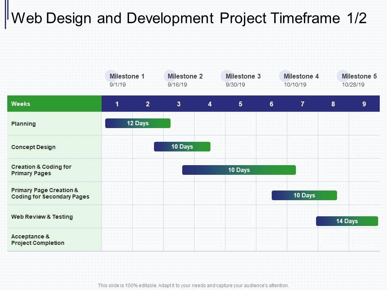Click the 10/10/19 date under Milestone 4
387x290 pixels.
coord(295,85)
